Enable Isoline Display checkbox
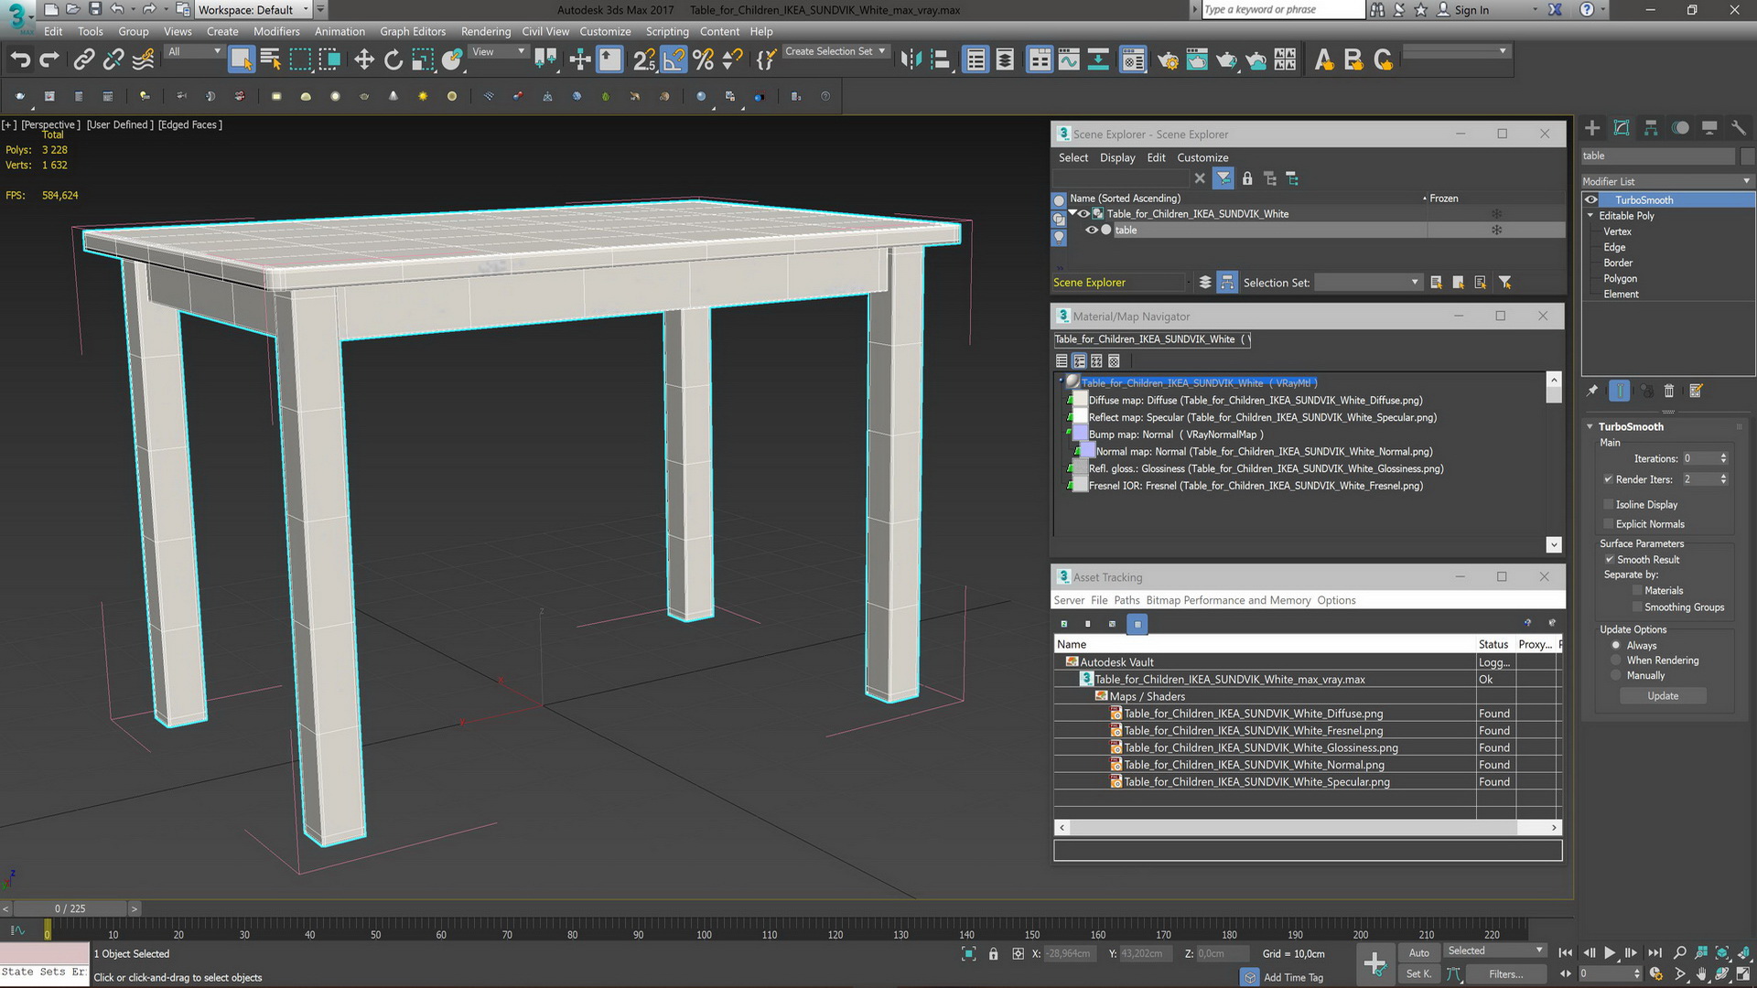 [x=1609, y=505]
